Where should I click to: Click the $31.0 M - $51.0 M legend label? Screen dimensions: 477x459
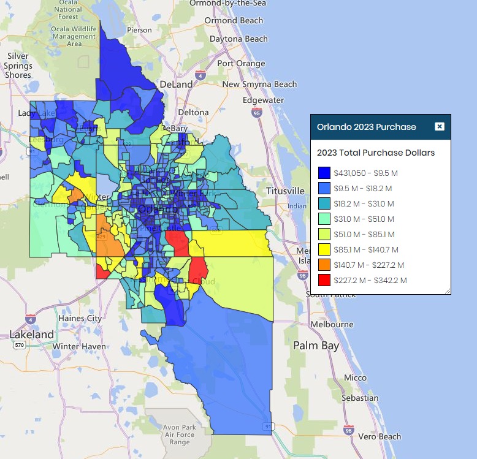click(364, 219)
